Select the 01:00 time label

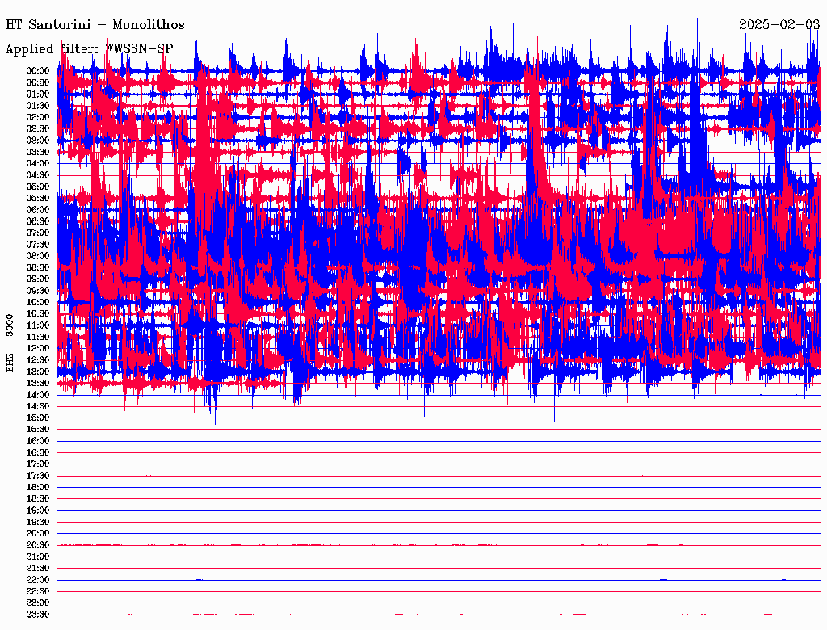(x=38, y=94)
